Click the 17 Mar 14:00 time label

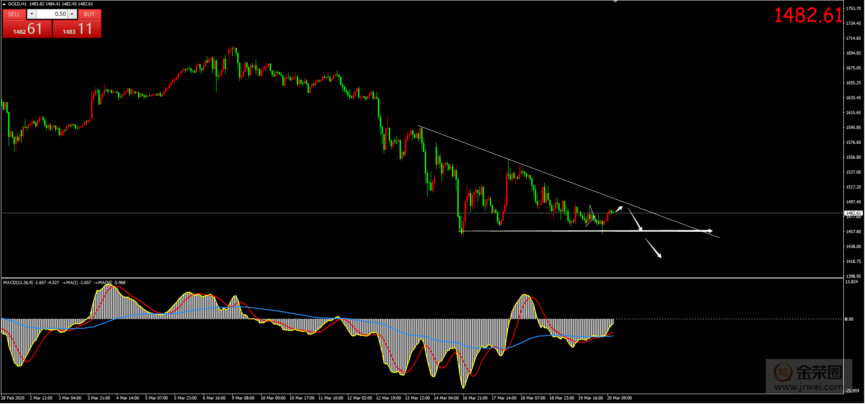click(x=504, y=398)
